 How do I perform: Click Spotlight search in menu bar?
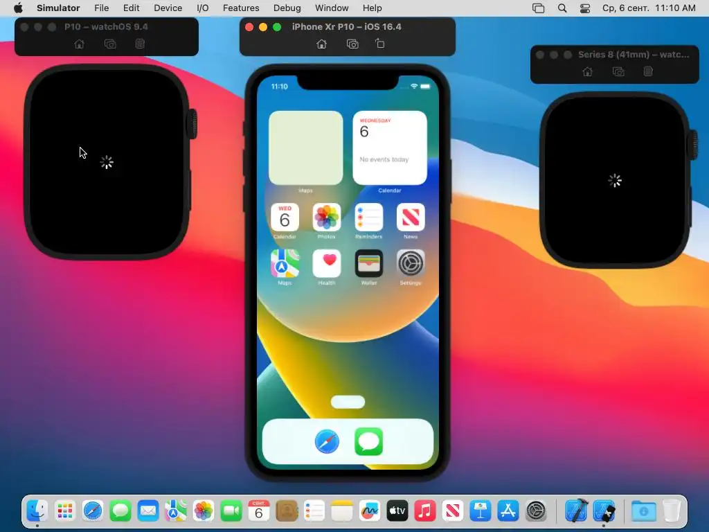[x=562, y=8]
